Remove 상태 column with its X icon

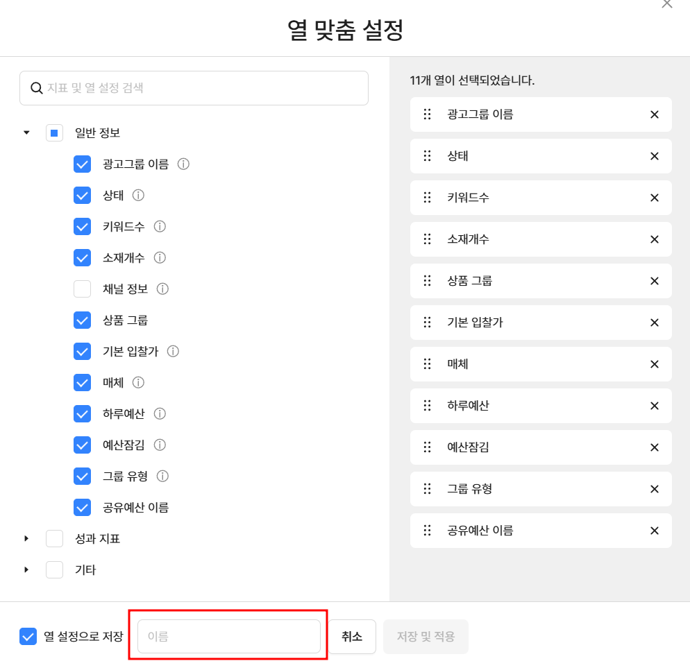pyautogui.click(x=655, y=156)
